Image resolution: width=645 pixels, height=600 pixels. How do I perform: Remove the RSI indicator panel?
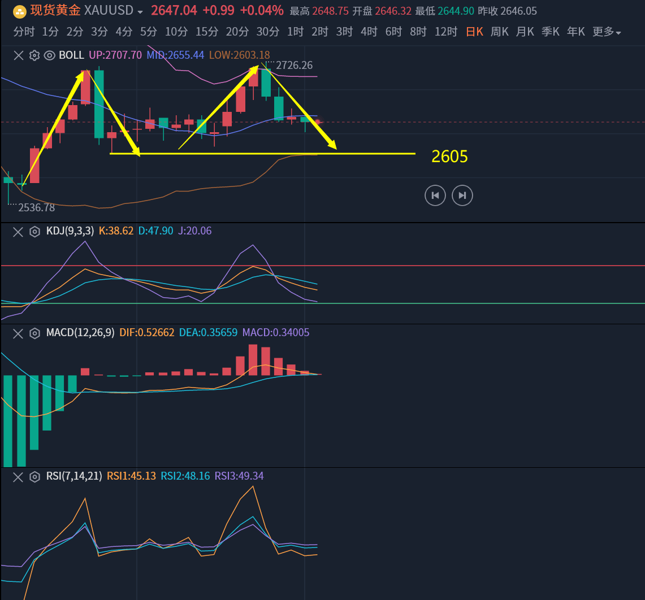coord(18,477)
